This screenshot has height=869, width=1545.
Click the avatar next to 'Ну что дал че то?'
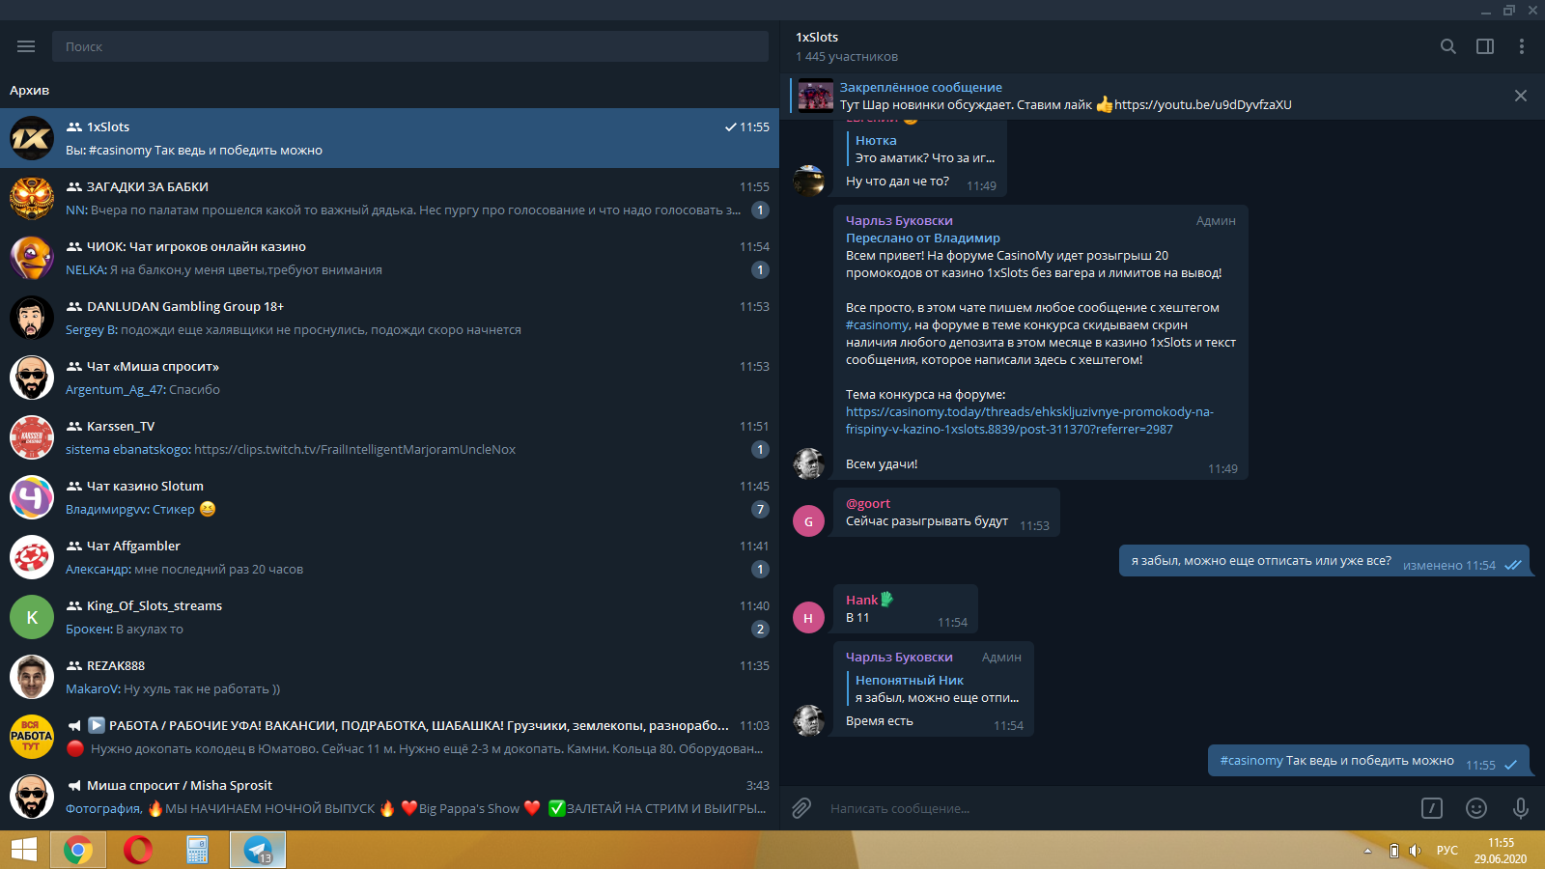tap(808, 181)
